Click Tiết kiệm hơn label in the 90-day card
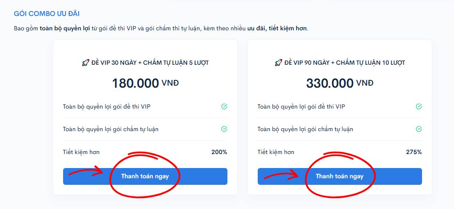The width and height of the screenshot is (454, 209). pos(276,152)
